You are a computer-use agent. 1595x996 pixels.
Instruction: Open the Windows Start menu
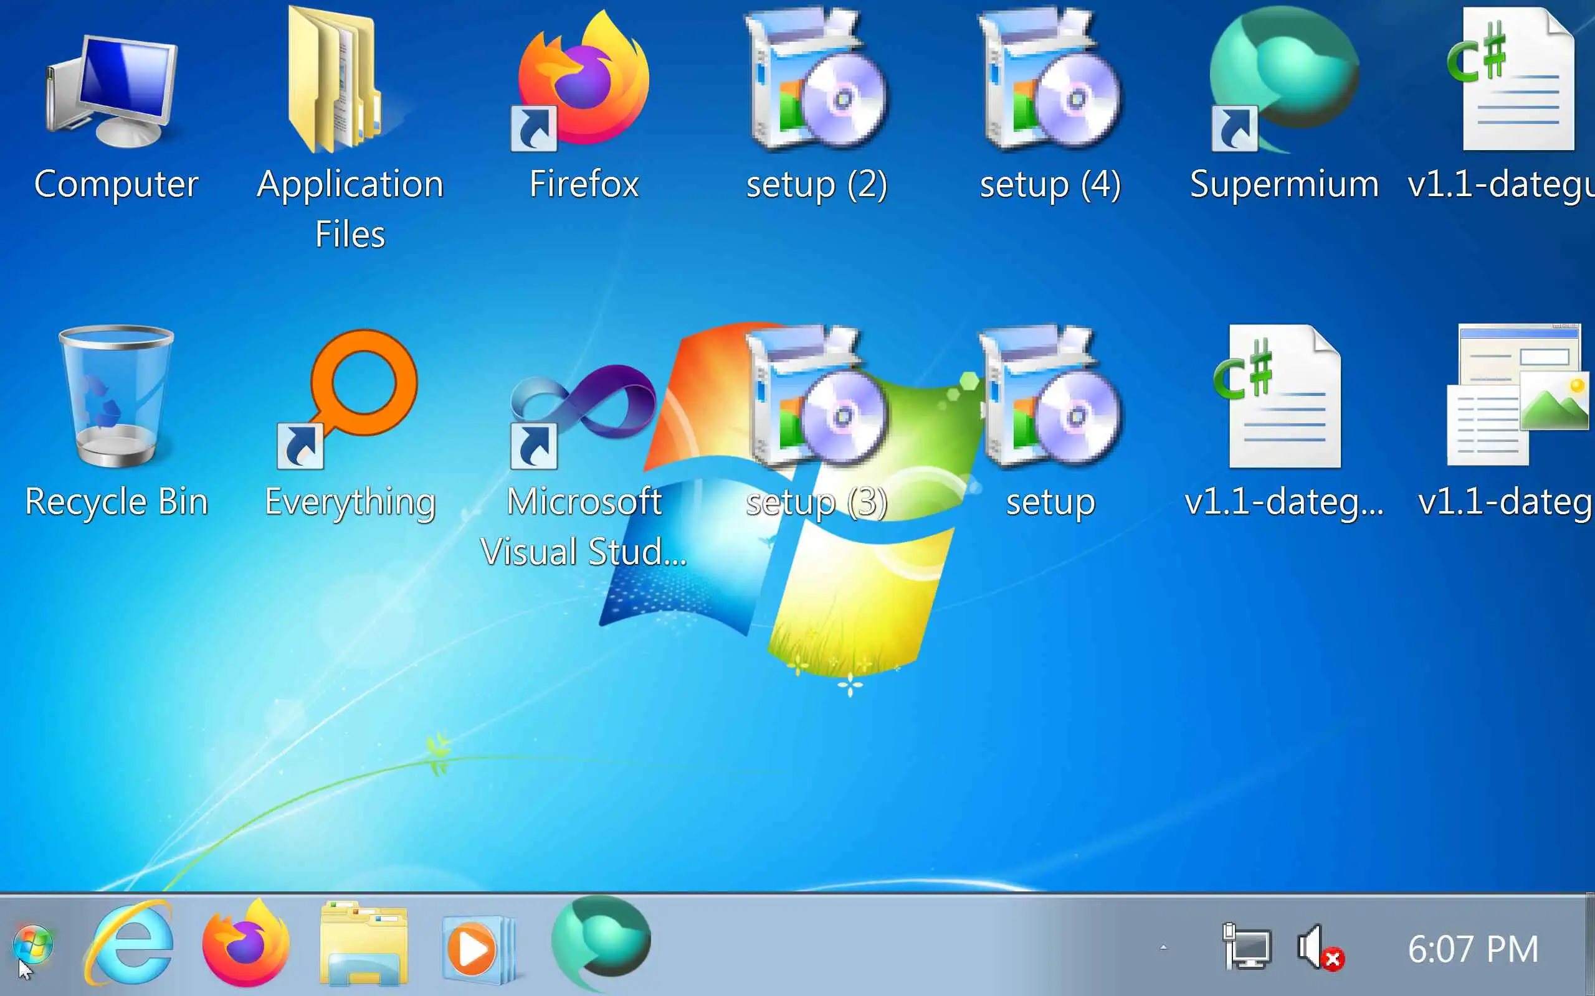coord(33,946)
